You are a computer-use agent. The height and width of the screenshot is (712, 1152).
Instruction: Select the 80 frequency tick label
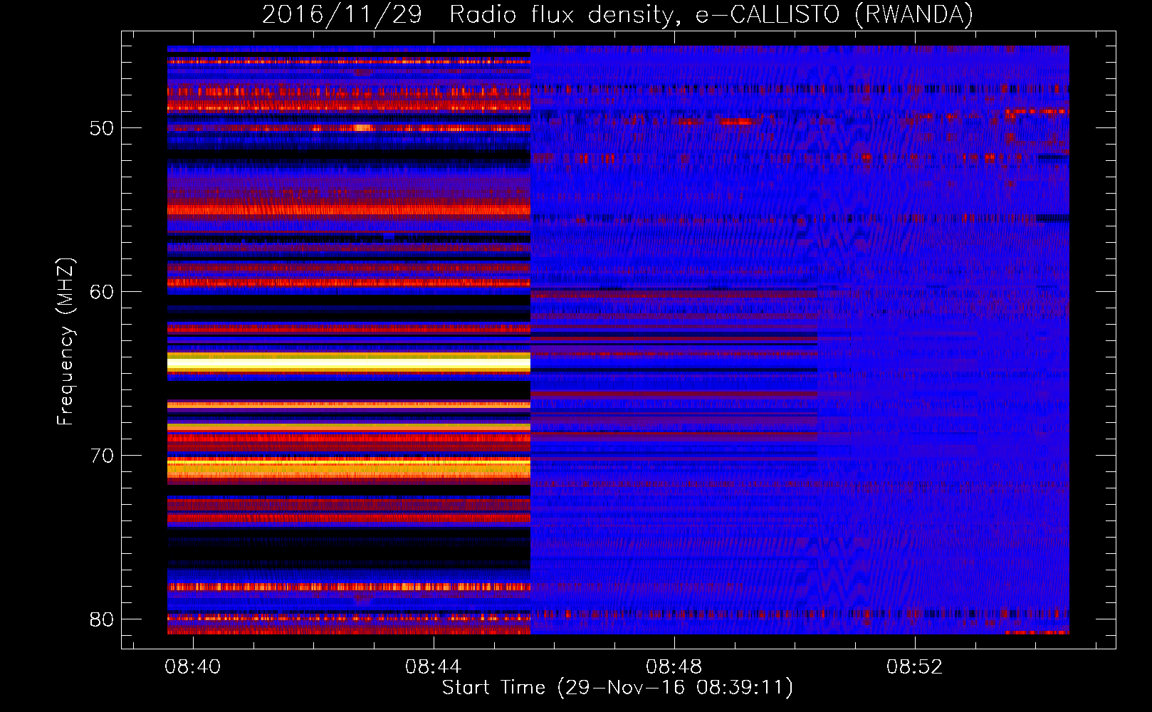(102, 619)
